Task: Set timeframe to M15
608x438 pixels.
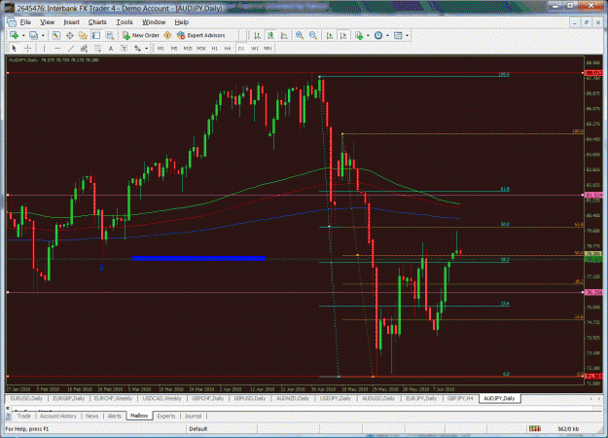Action: [188, 48]
